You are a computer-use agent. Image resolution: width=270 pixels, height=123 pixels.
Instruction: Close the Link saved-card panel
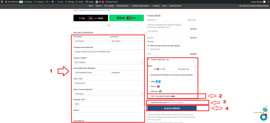pos(195,66)
